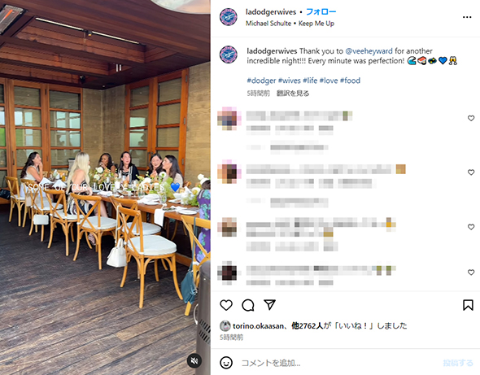Screen dimensions: 480x375
Task: Like the fourth comment heart
Action: (x=471, y=273)
